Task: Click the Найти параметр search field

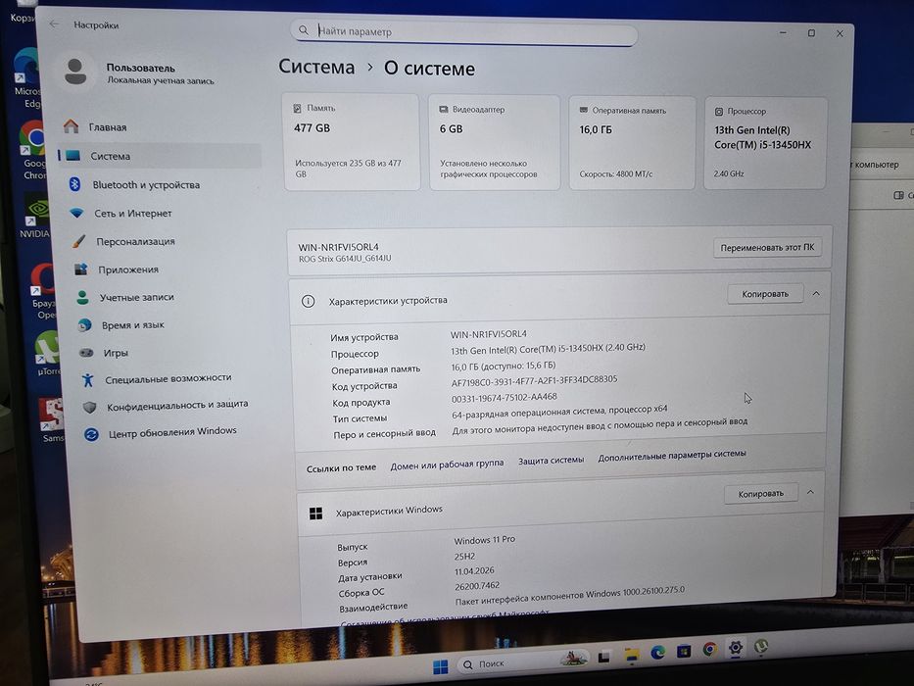Action: coord(464,31)
